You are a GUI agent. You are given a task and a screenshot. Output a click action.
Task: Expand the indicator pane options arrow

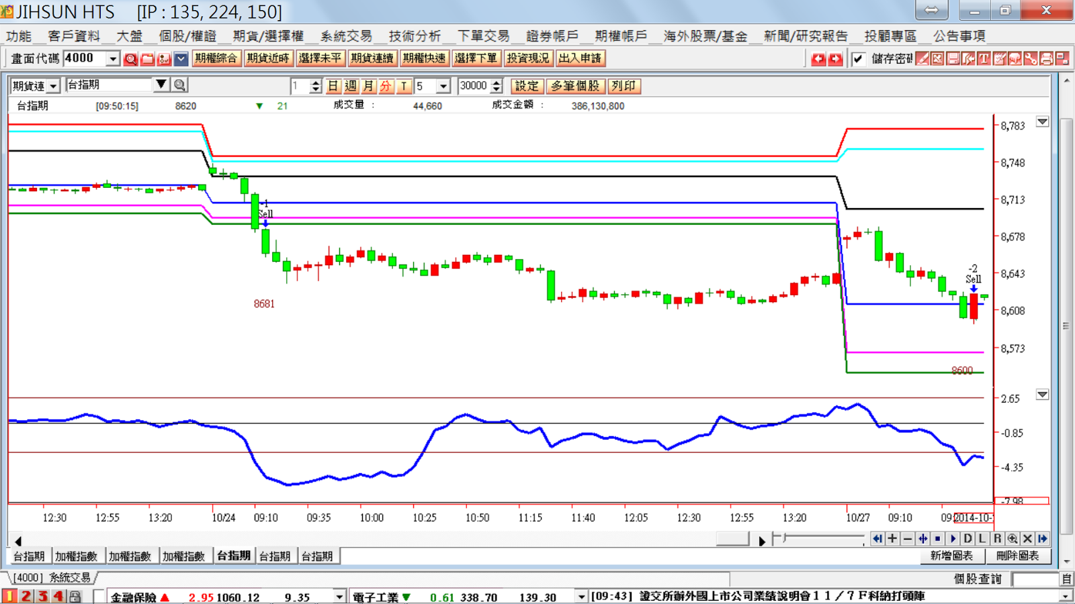[1042, 395]
